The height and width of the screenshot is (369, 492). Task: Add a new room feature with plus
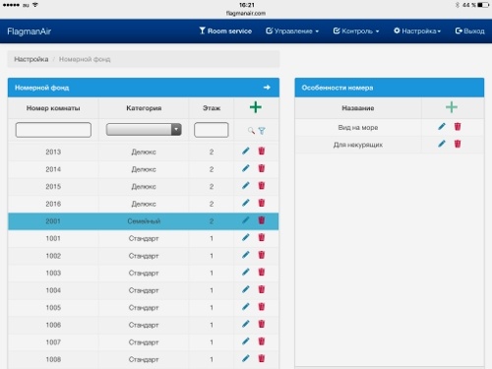(452, 107)
